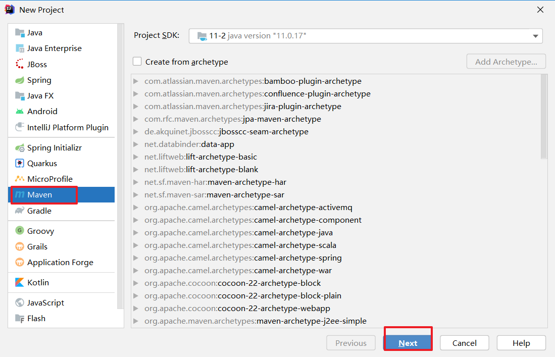Expand maven-archetype-sar node
This screenshot has height=357, width=555.
(x=135, y=194)
